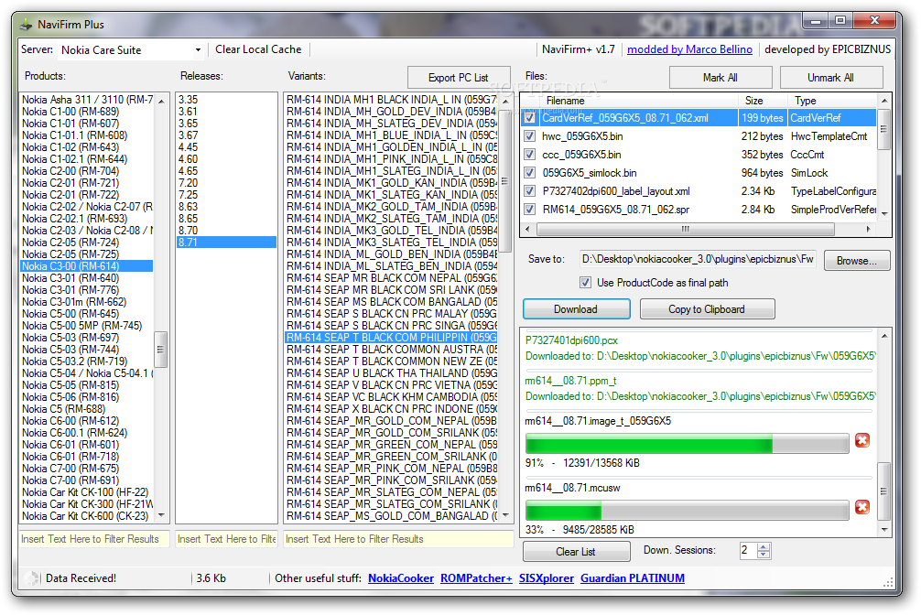
Task: Select release 7.20
Action: tap(226, 183)
